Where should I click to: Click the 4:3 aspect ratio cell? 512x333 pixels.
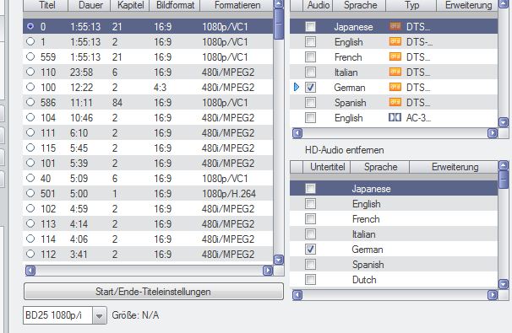click(x=160, y=88)
